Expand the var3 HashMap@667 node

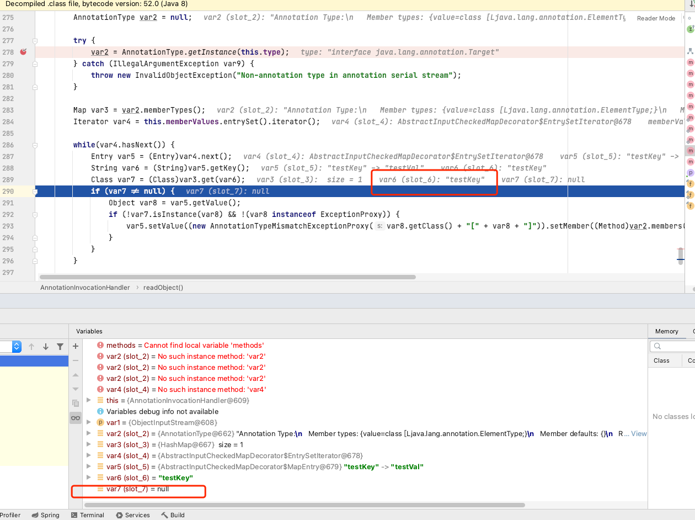coord(89,444)
